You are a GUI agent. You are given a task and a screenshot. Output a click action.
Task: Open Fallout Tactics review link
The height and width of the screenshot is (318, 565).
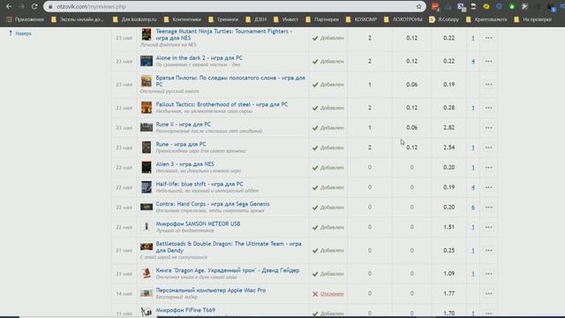point(222,104)
